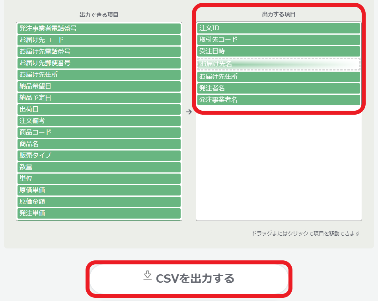Click お届け先住所 in the output list
This screenshot has width=378, height=301.
coord(279,77)
